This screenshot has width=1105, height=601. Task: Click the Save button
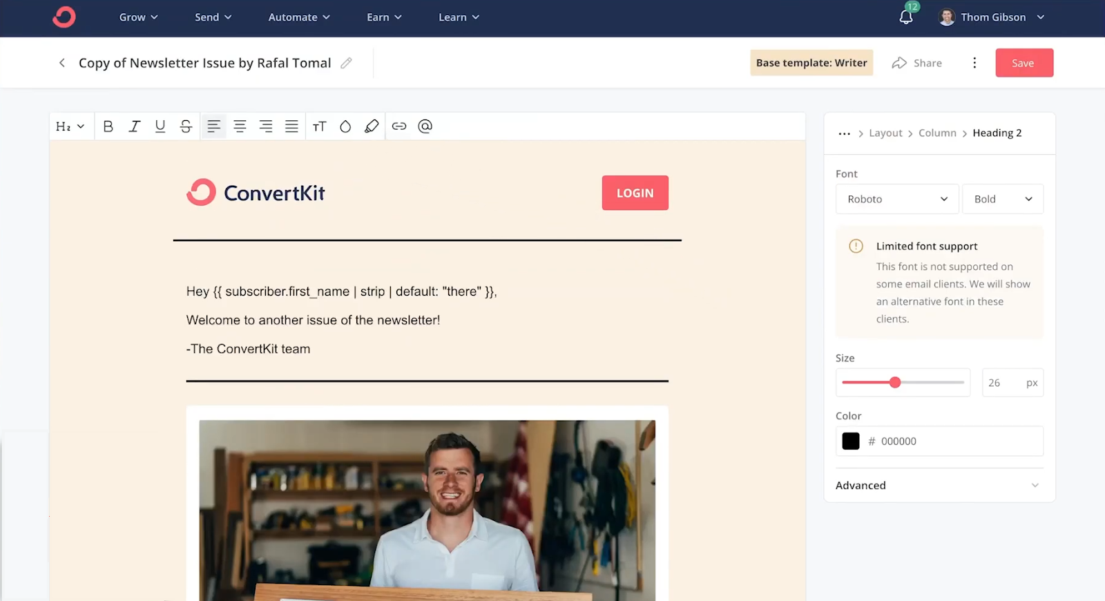pos(1024,63)
